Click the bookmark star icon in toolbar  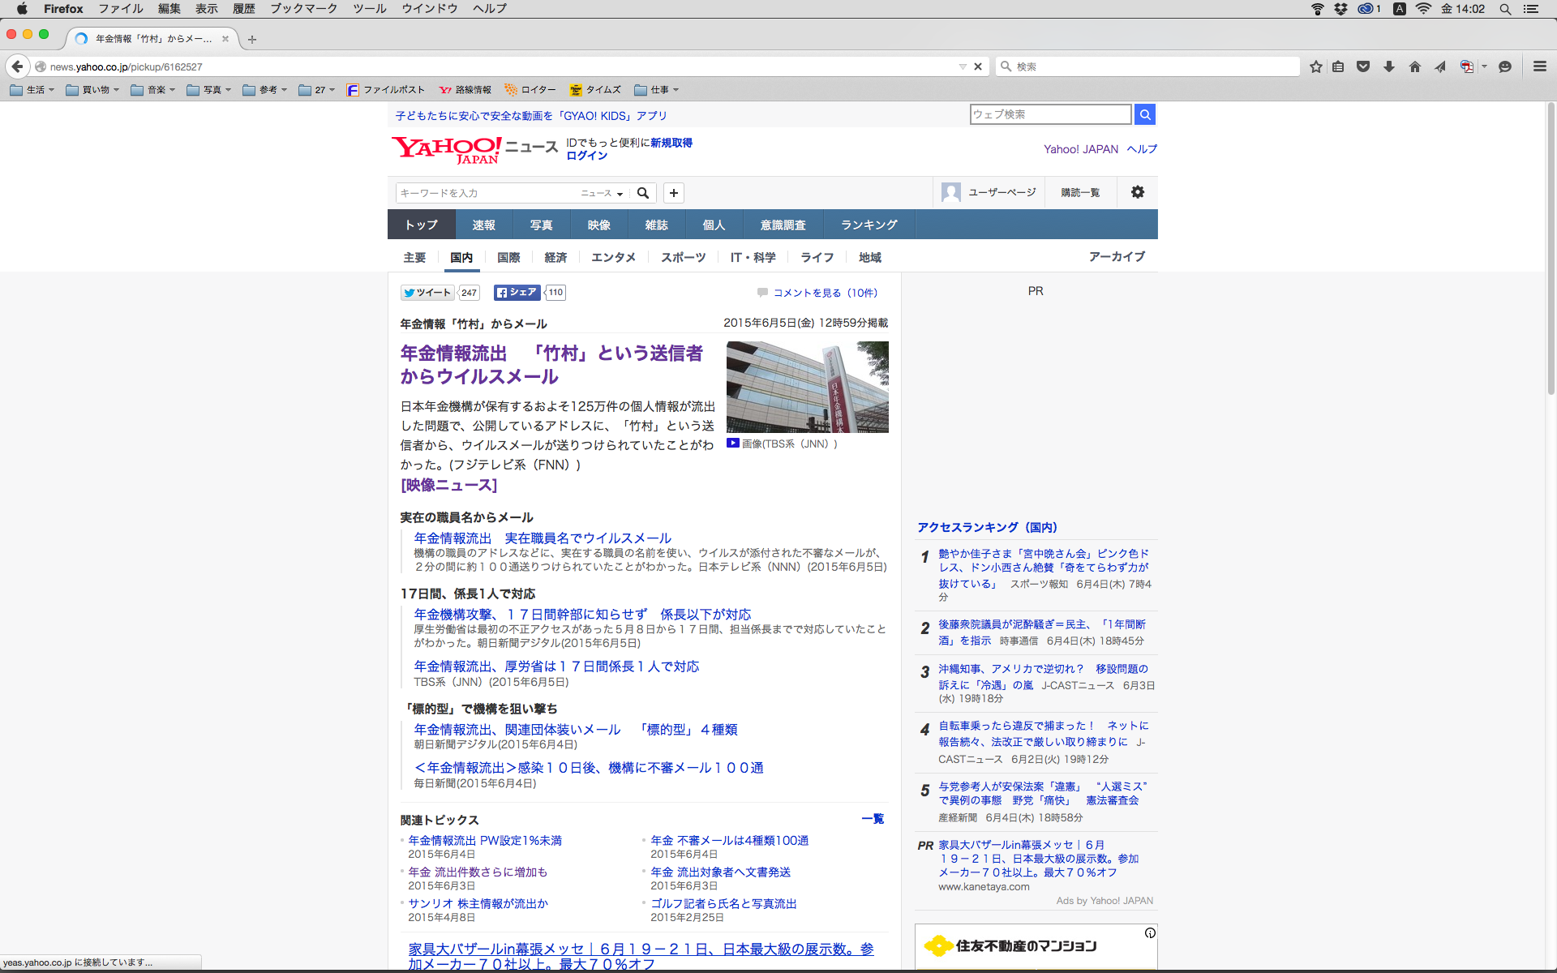(x=1315, y=66)
